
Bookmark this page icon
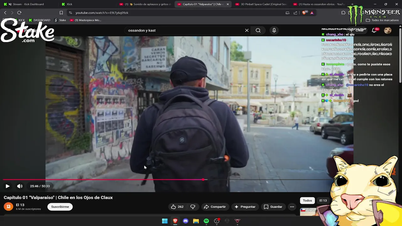[61, 13]
